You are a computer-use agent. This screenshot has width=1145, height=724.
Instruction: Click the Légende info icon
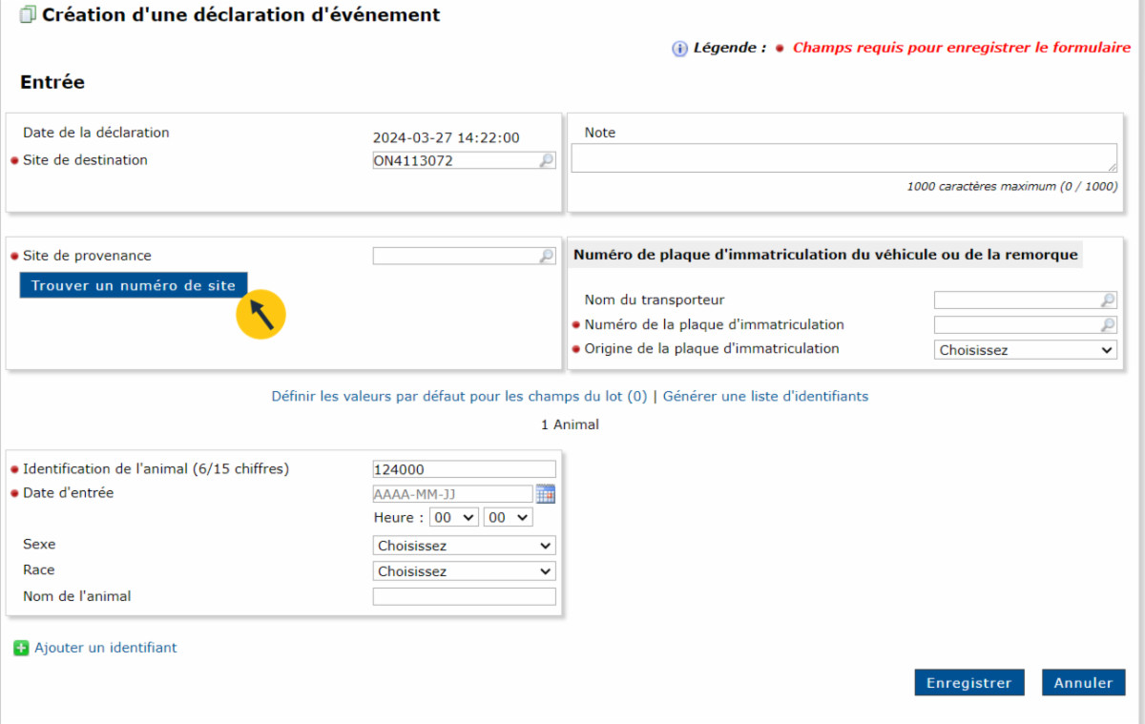(679, 49)
